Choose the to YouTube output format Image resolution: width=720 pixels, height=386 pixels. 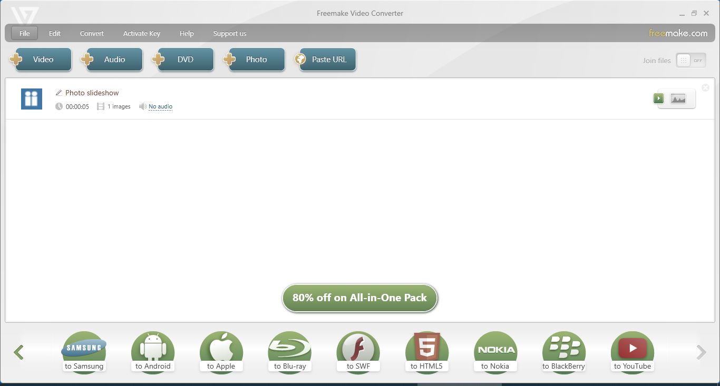pos(633,352)
